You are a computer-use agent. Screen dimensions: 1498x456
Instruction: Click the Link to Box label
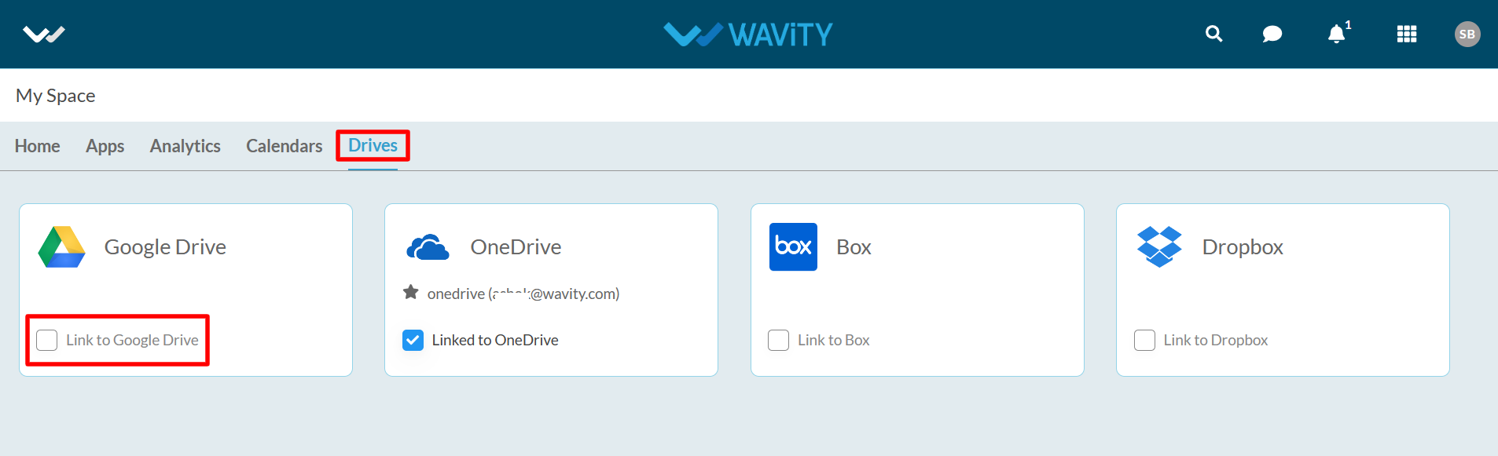(x=834, y=340)
